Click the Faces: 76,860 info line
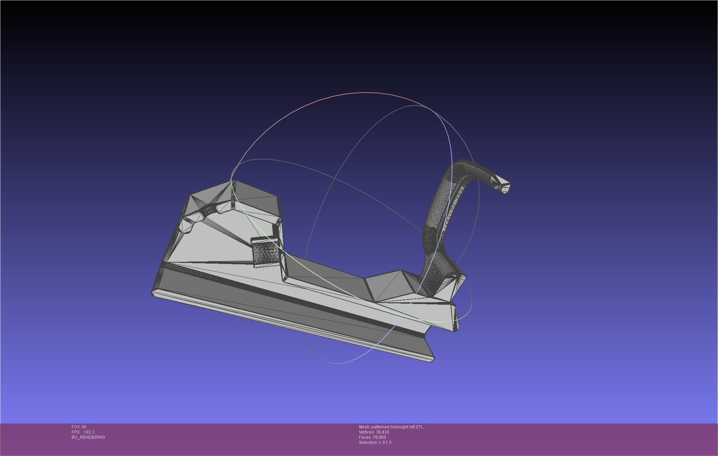718x456 pixels. [x=372, y=437]
